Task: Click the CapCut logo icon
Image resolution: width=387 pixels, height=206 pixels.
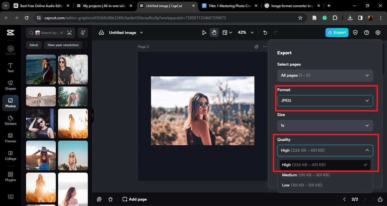Action: pos(11,33)
